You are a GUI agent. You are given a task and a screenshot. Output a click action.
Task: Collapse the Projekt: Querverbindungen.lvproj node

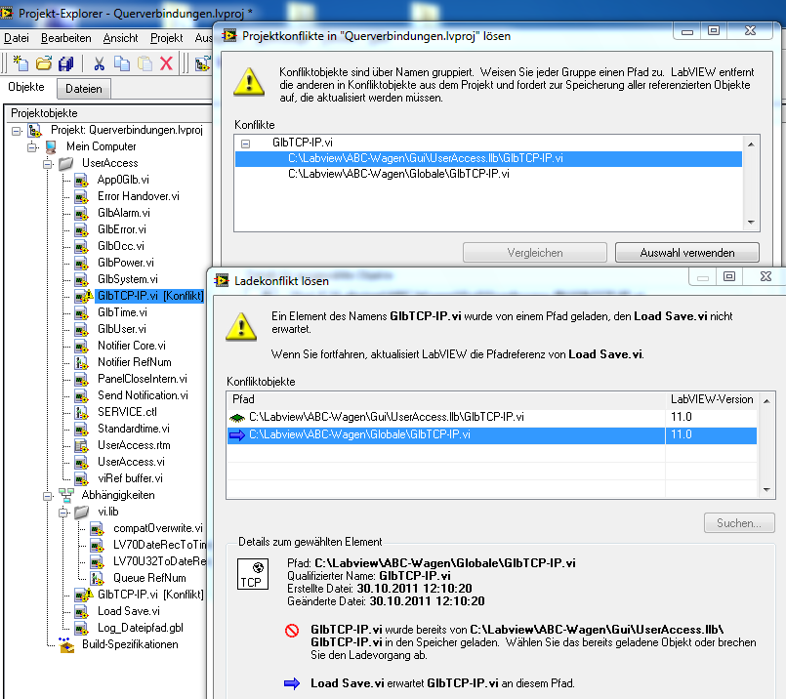tap(17, 131)
